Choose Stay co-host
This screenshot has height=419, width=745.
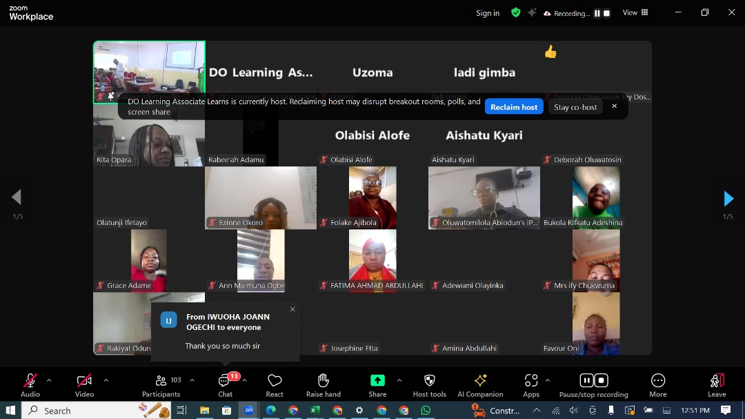pos(575,107)
